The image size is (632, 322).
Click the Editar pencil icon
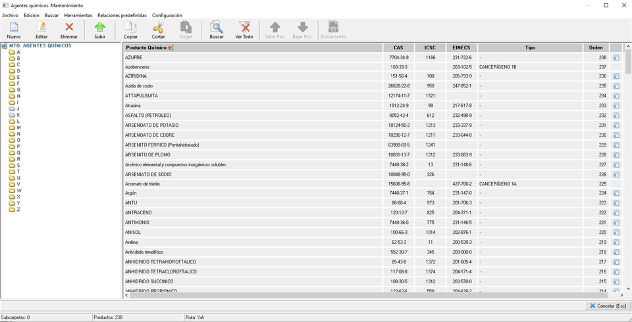(x=41, y=28)
